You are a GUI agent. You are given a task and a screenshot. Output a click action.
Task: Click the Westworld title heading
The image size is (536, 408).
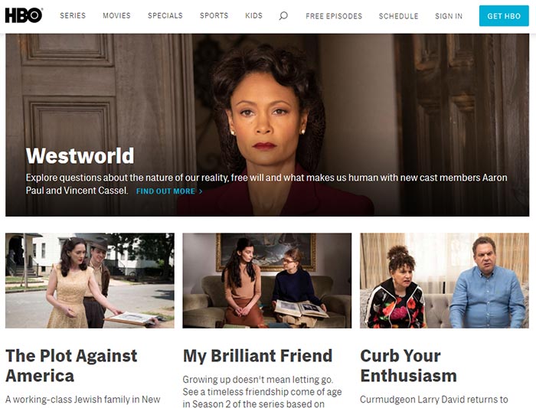80,156
